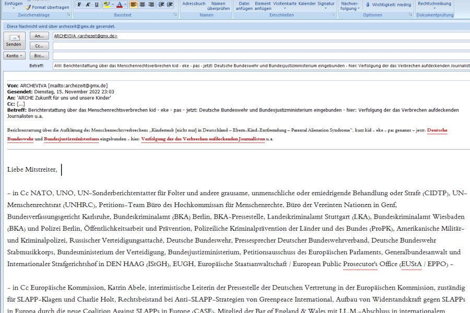Click 'Von: ARCHEVIVA' header line
This screenshot has height=313, width=470.
(x=57, y=86)
